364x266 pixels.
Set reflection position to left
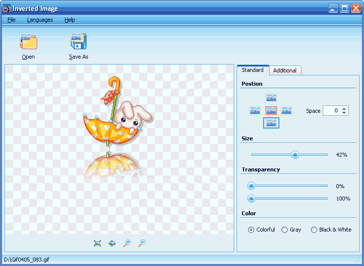[255, 110]
